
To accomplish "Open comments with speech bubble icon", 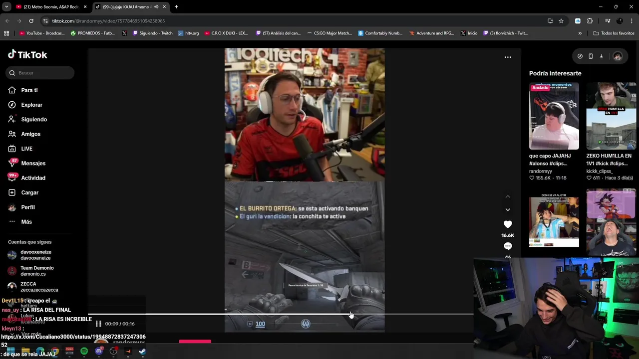I will pyautogui.click(x=508, y=246).
